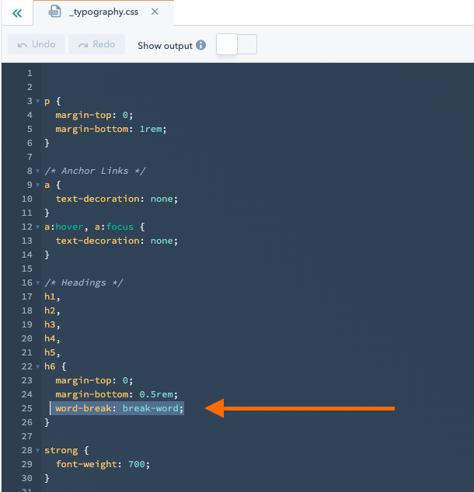Image resolution: width=474 pixels, height=492 pixels.
Task: Select the _typography.css tab
Action: [103, 12]
